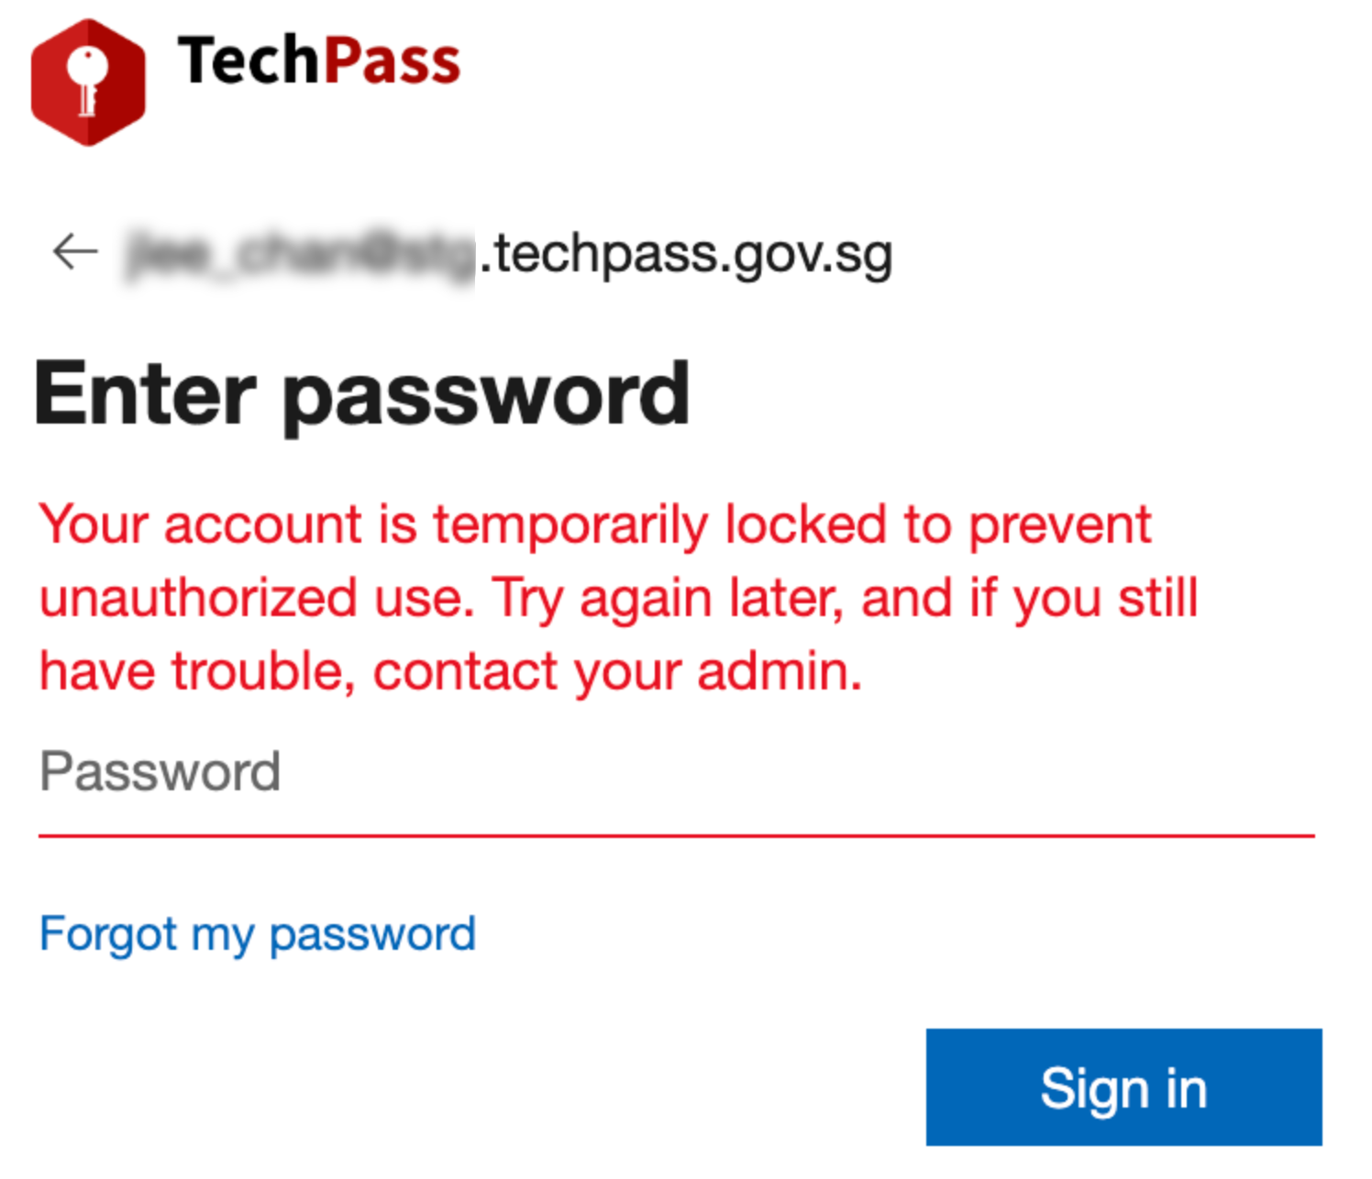Click the red "Pass" part of the logo
The image size is (1372, 1179).
392,61
